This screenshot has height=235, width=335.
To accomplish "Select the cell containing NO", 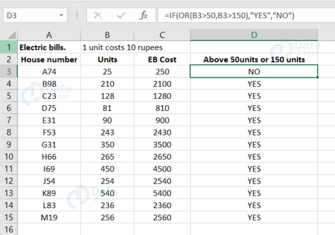I will tap(254, 71).
